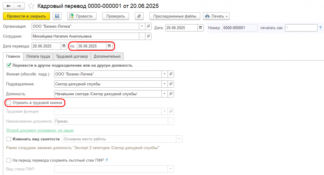
Task: Save document using the floppy disk icon
Action: pos(57,16)
